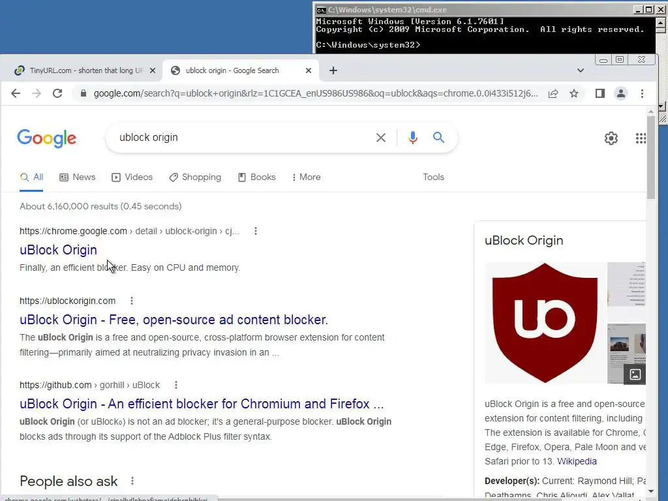Share this page icon in address bar
Screen dimensions: 668x501
coord(553,93)
